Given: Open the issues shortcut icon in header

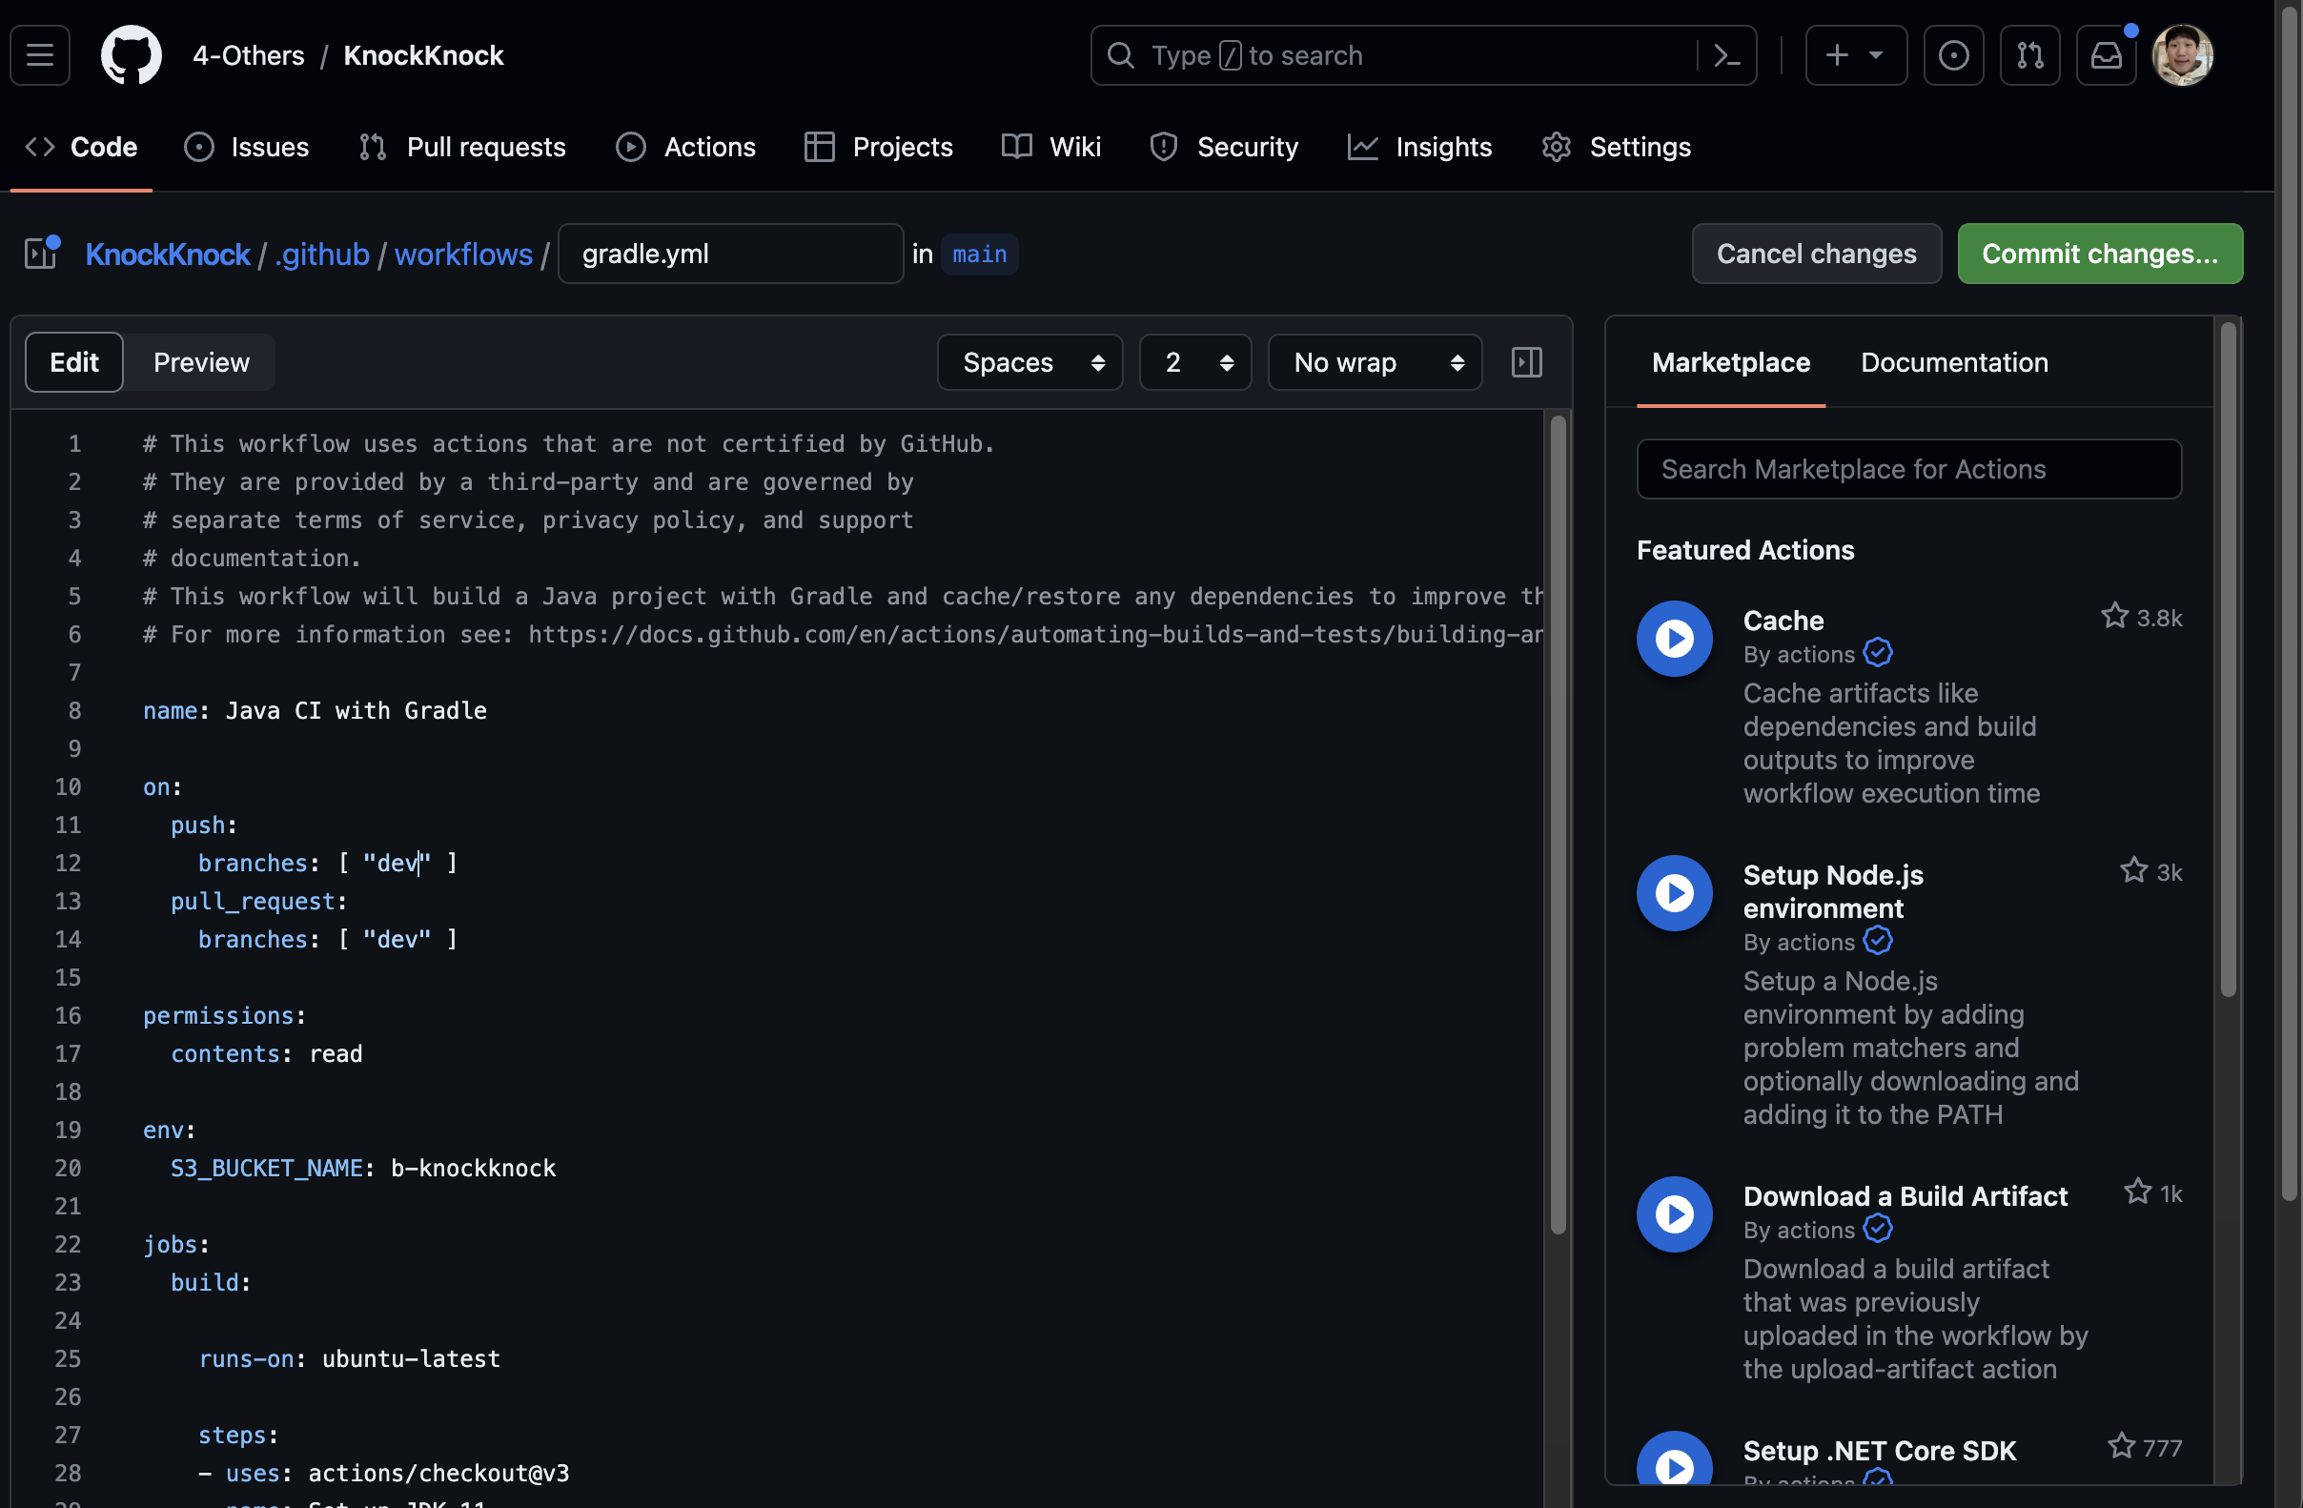Looking at the screenshot, I should 1953,55.
